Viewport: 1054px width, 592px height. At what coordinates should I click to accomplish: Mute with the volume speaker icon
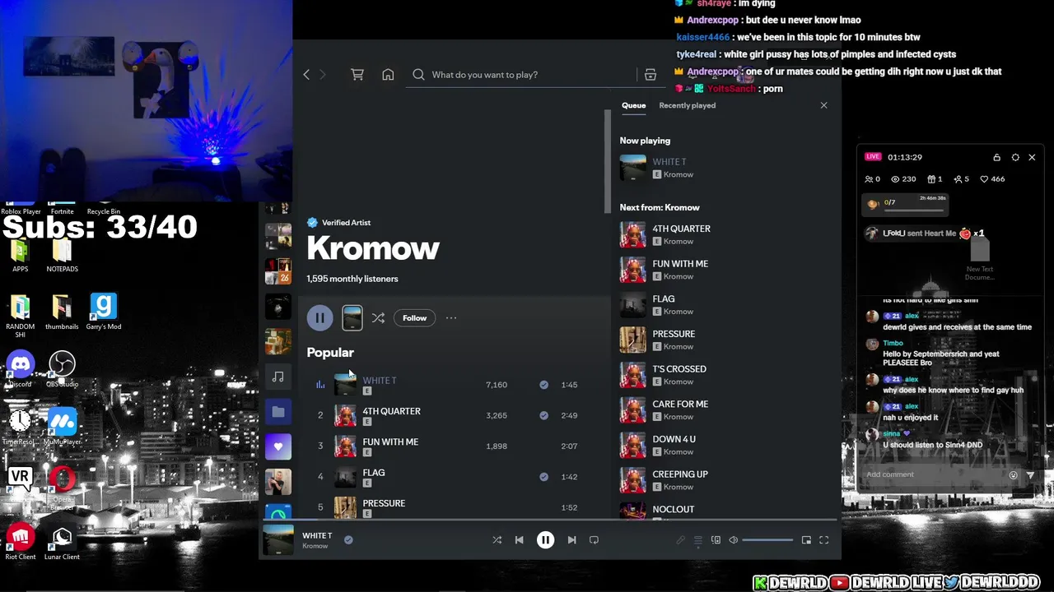pyautogui.click(x=733, y=540)
